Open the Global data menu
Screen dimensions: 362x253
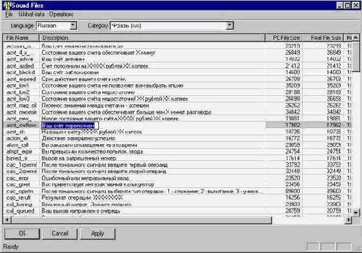[x=31, y=14]
